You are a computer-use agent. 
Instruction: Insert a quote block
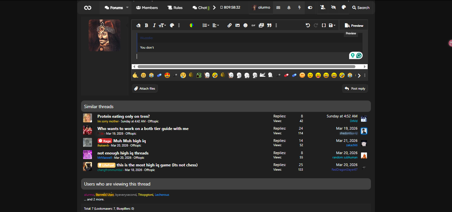[x=269, y=25]
